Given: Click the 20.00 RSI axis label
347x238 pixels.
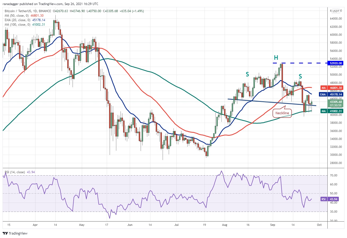Looking at the screenshot, I should [333, 221].
